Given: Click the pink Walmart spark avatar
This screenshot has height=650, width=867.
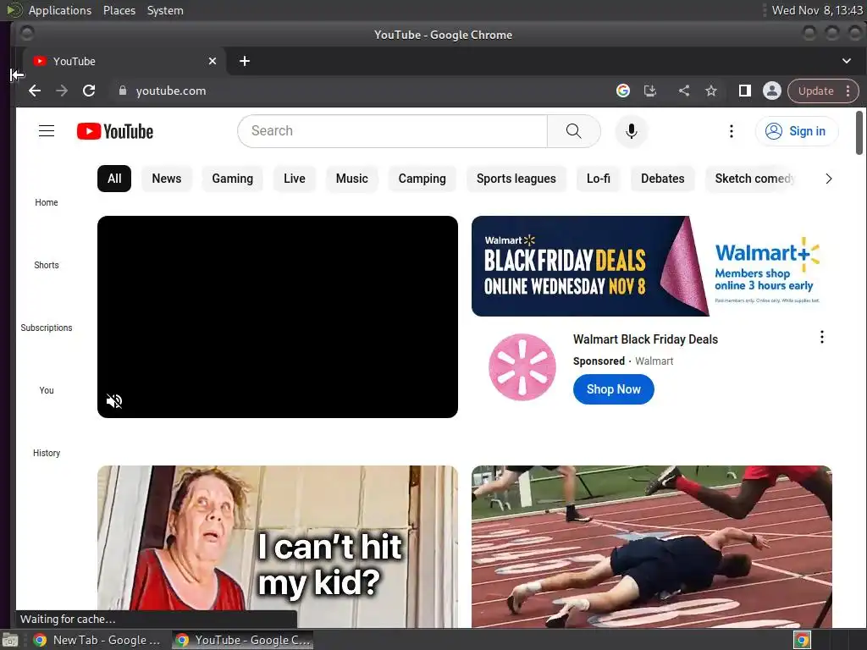Looking at the screenshot, I should [x=522, y=366].
